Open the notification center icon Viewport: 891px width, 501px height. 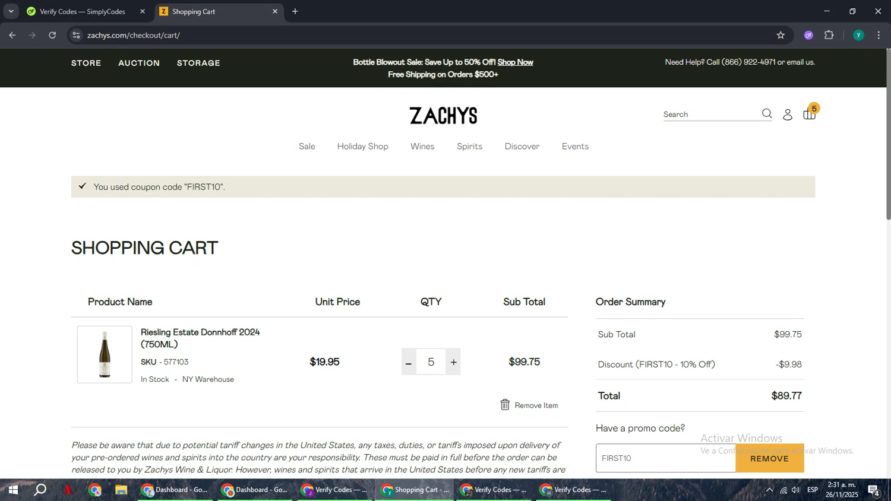[x=874, y=490]
